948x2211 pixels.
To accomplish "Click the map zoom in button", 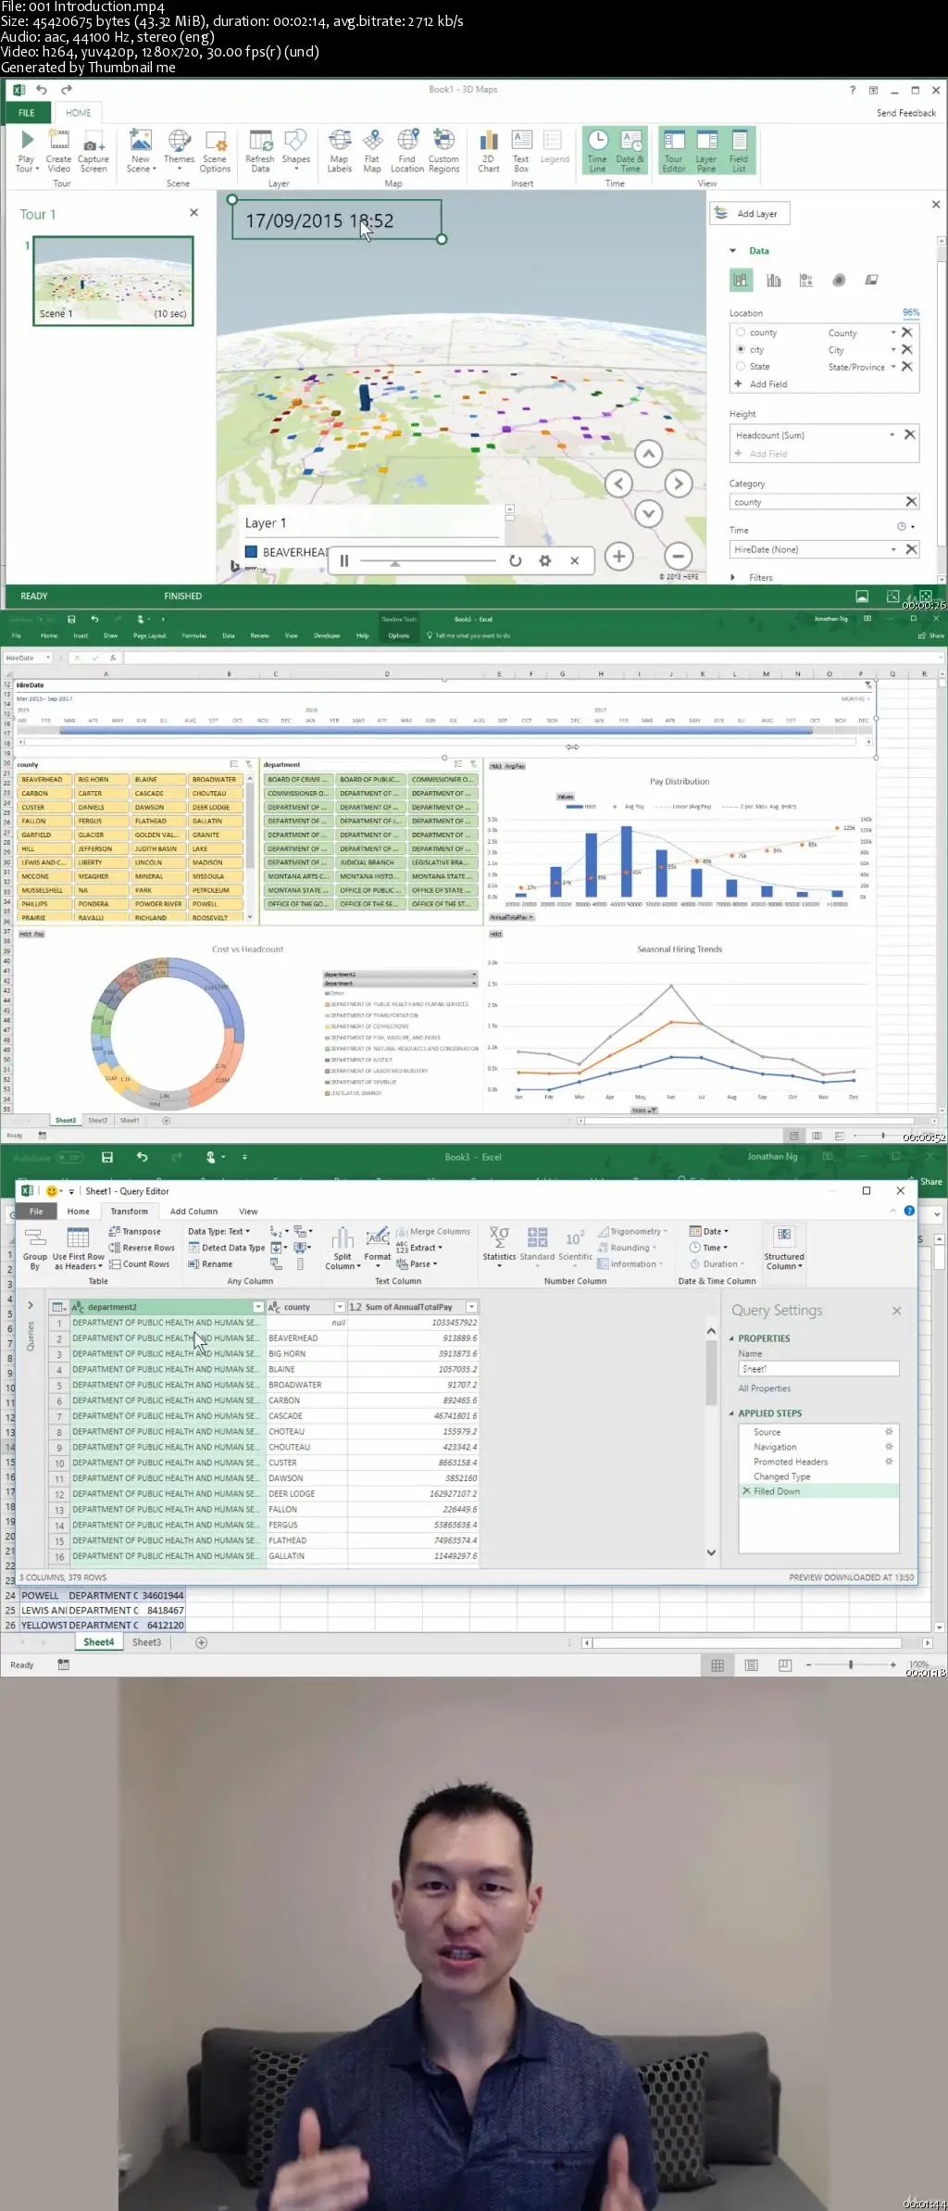I will (619, 557).
